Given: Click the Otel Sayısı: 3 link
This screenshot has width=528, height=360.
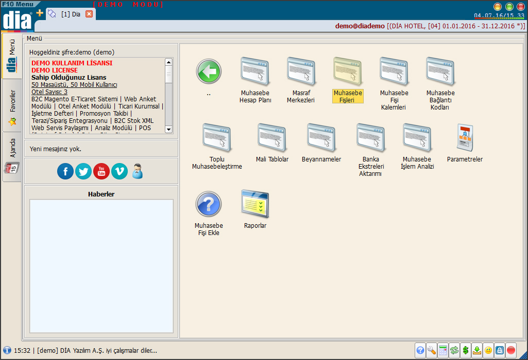Looking at the screenshot, I should click(x=49, y=92).
